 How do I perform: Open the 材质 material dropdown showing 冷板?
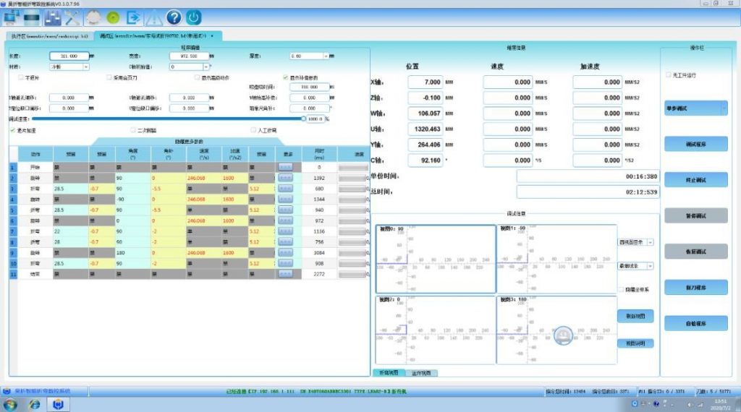(x=85, y=67)
